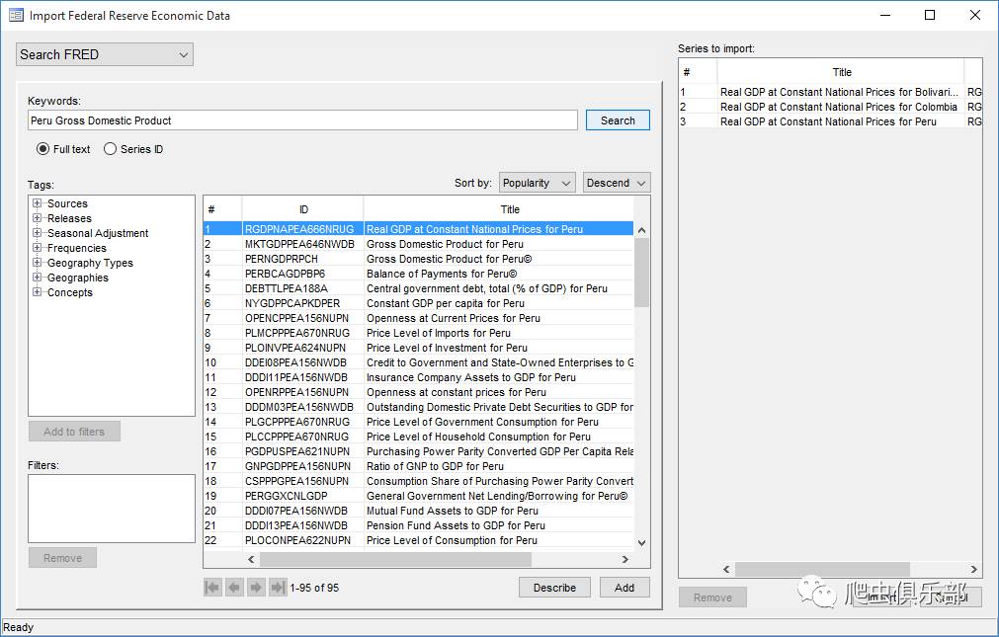Select result OPENRPPEA156NUPN
This screenshot has height=637, width=999.
[x=419, y=392]
